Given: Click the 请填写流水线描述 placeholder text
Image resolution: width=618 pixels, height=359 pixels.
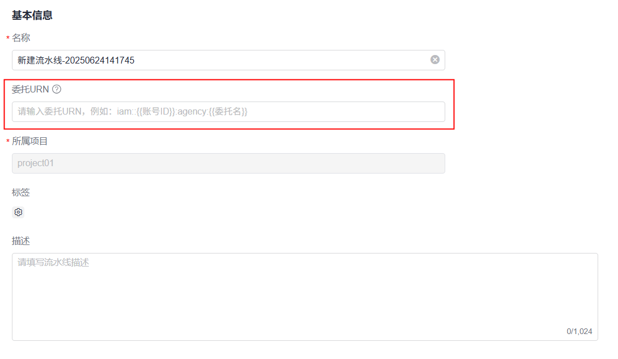Looking at the screenshot, I should click(x=53, y=263).
